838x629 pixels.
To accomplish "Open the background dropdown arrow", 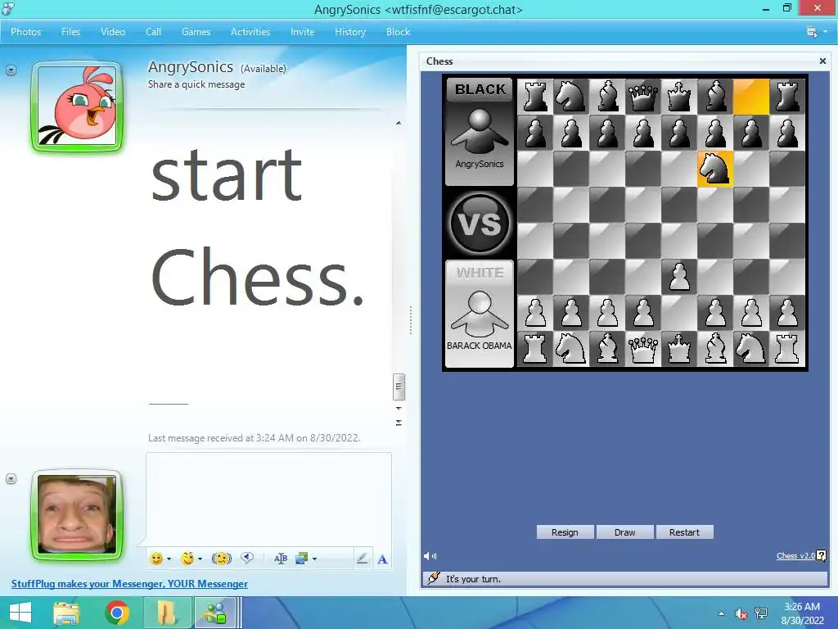I will (315, 559).
